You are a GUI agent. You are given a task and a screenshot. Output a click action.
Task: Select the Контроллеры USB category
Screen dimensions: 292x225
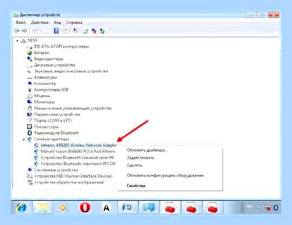point(51,90)
